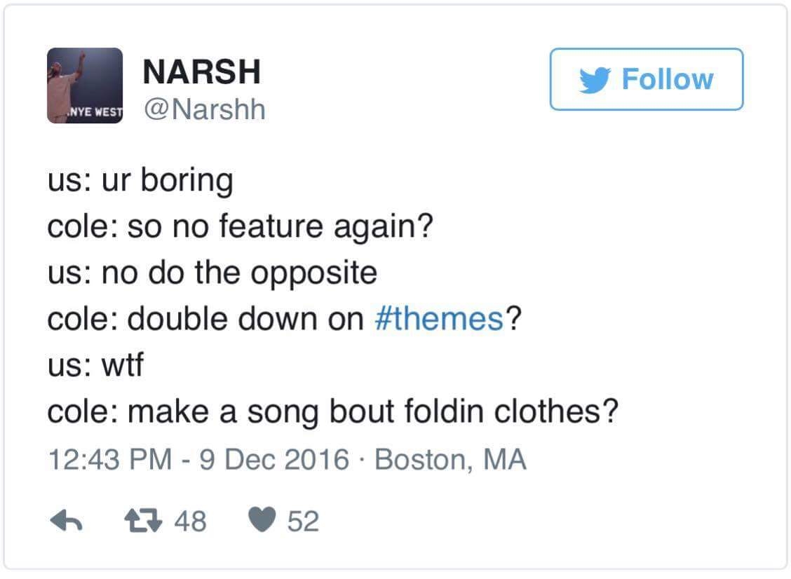Image resolution: width=791 pixels, height=579 pixels.
Task: Open NARSH's profile avatar picture
Action: click(85, 86)
